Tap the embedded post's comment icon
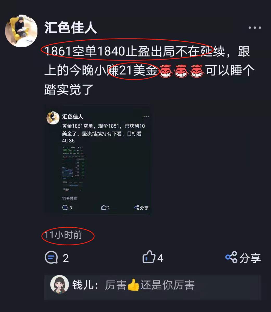Screen dimensions: 271x312 pyautogui.click(x=65, y=208)
